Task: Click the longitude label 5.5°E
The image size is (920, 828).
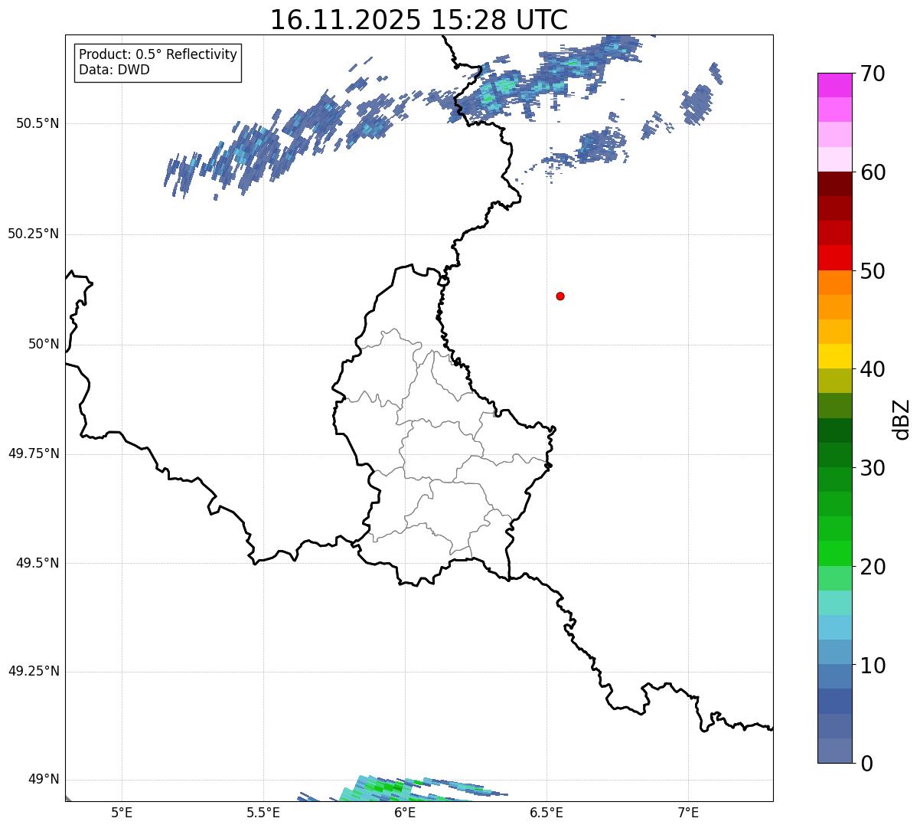Action: coord(263,813)
